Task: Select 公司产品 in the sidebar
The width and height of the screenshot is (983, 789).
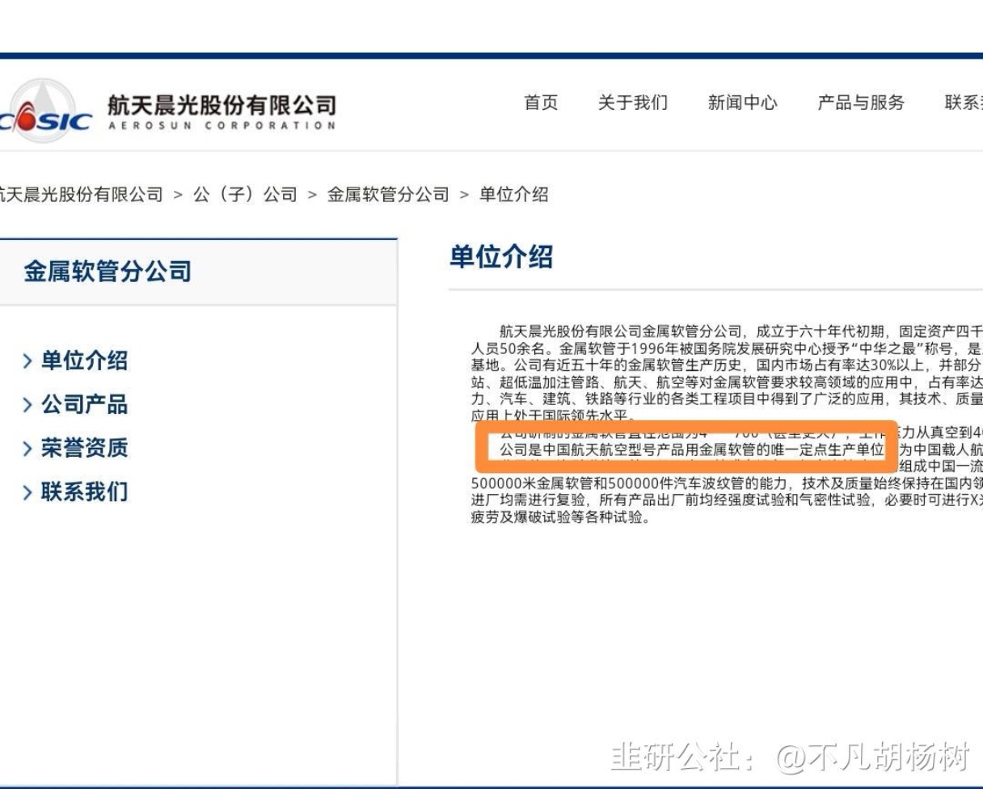Action: (85, 404)
